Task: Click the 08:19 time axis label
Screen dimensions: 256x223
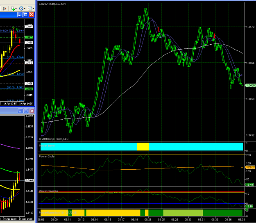Action: [134, 220]
